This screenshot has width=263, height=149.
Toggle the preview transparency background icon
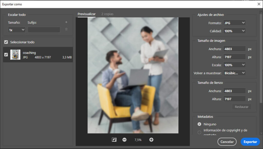pyautogui.click(x=114, y=140)
